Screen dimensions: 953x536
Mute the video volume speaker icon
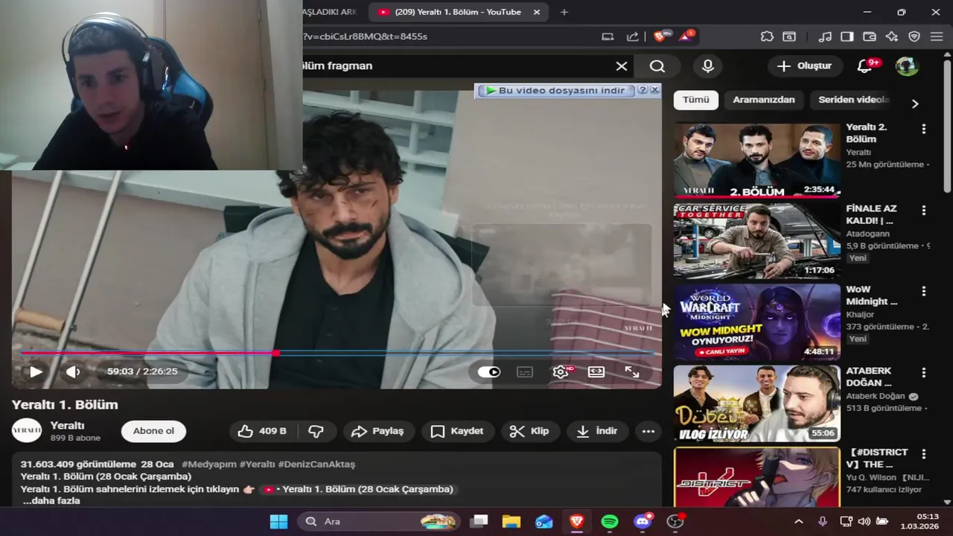point(73,371)
